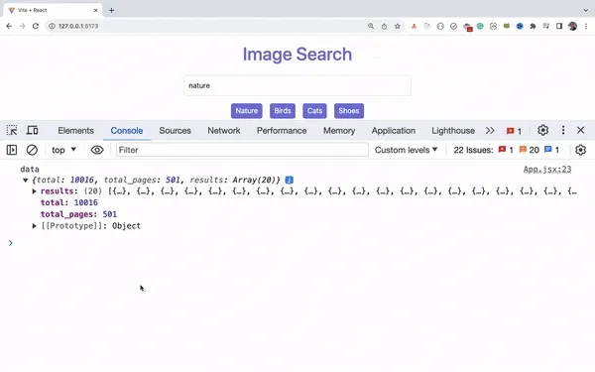The height and width of the screenshot is (372, 595).
Task: Open the 22 Issues link
Action: click(x=473, y=150)
